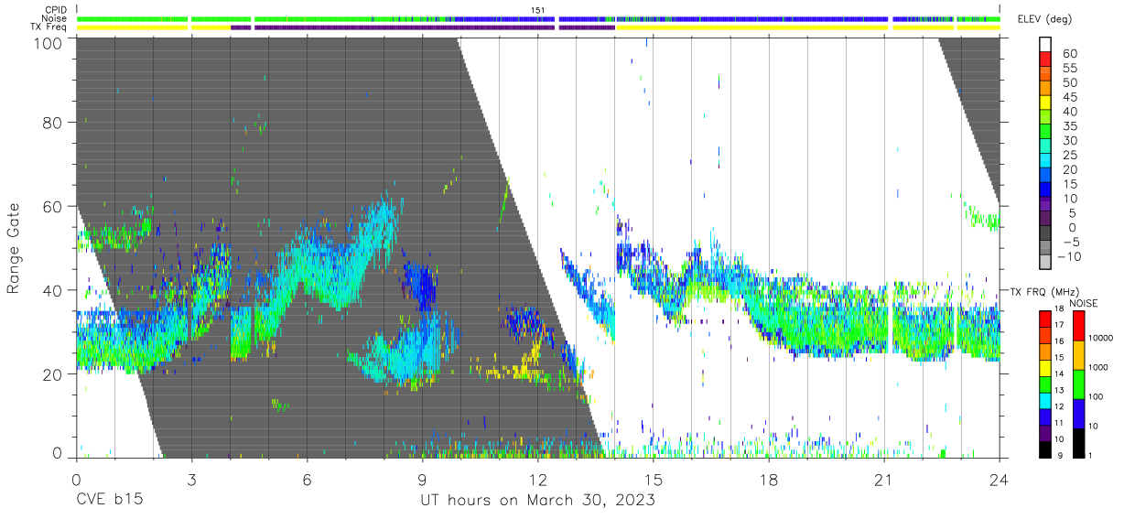1124x519 pixels.
Task: Click the Range Gate y-axis title
Action: tap(14, 249)
